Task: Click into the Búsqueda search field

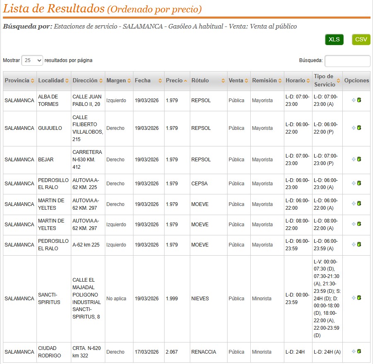Action: [x=347, y=61]
